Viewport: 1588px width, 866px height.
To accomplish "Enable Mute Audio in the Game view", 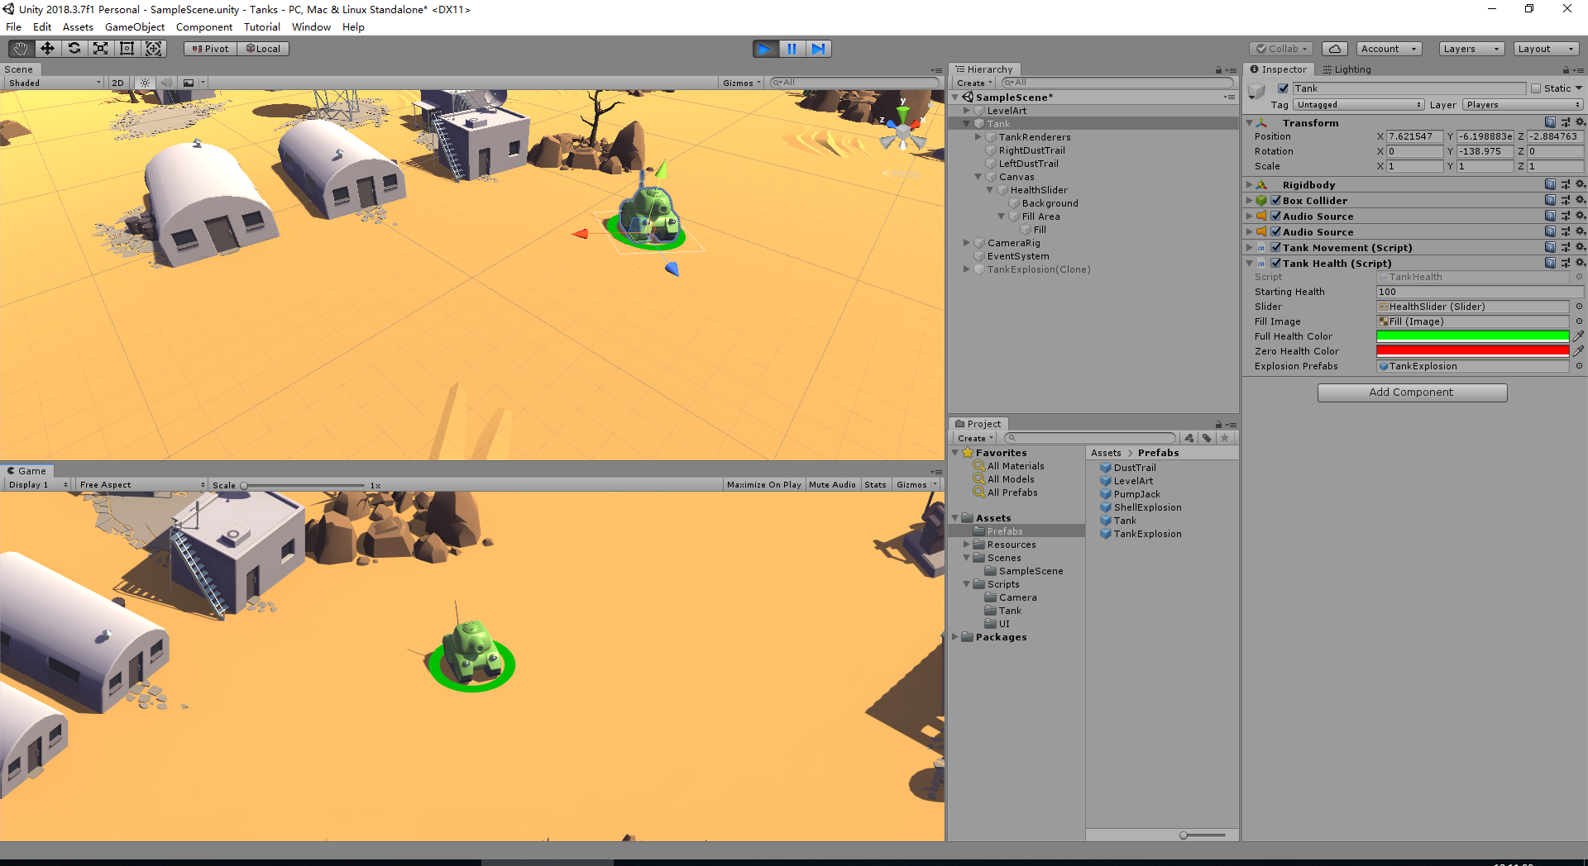I will tap(832, 484).
